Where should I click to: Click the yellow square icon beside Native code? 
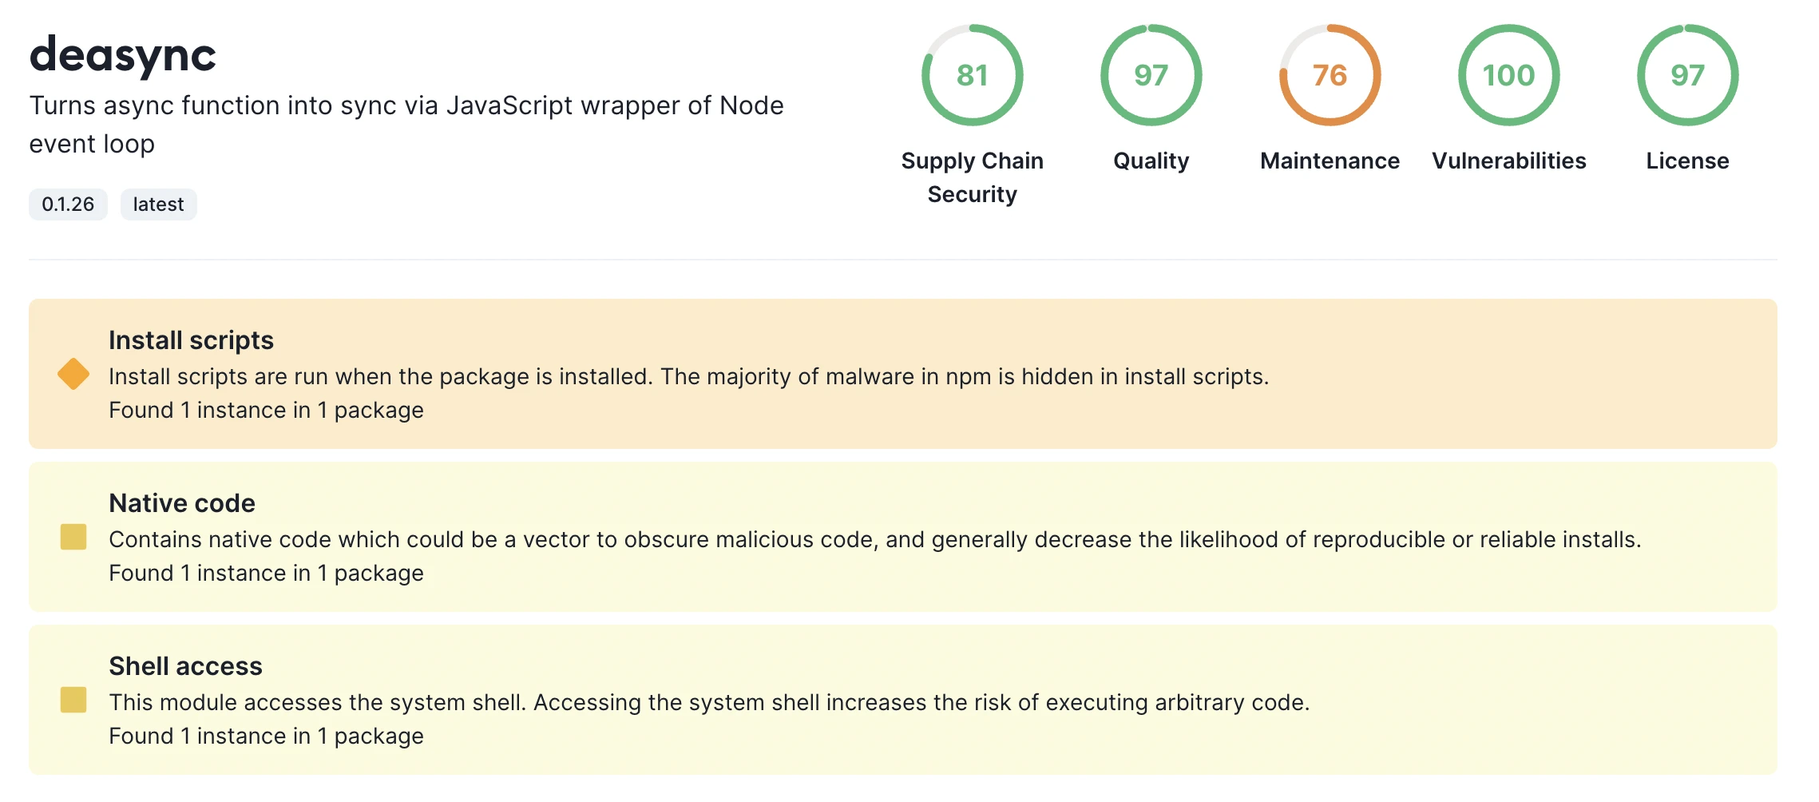[72, 538]
